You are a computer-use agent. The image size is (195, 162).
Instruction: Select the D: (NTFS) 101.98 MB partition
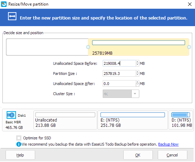pos(181,120)
